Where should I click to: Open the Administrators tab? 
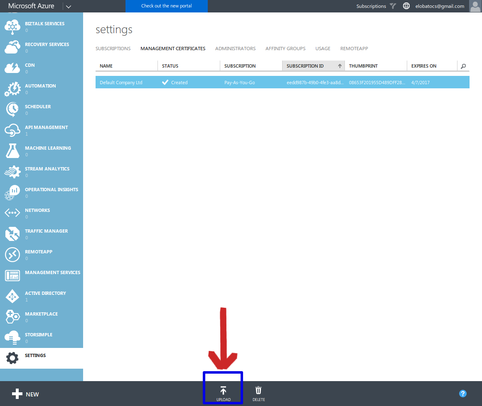235,49
